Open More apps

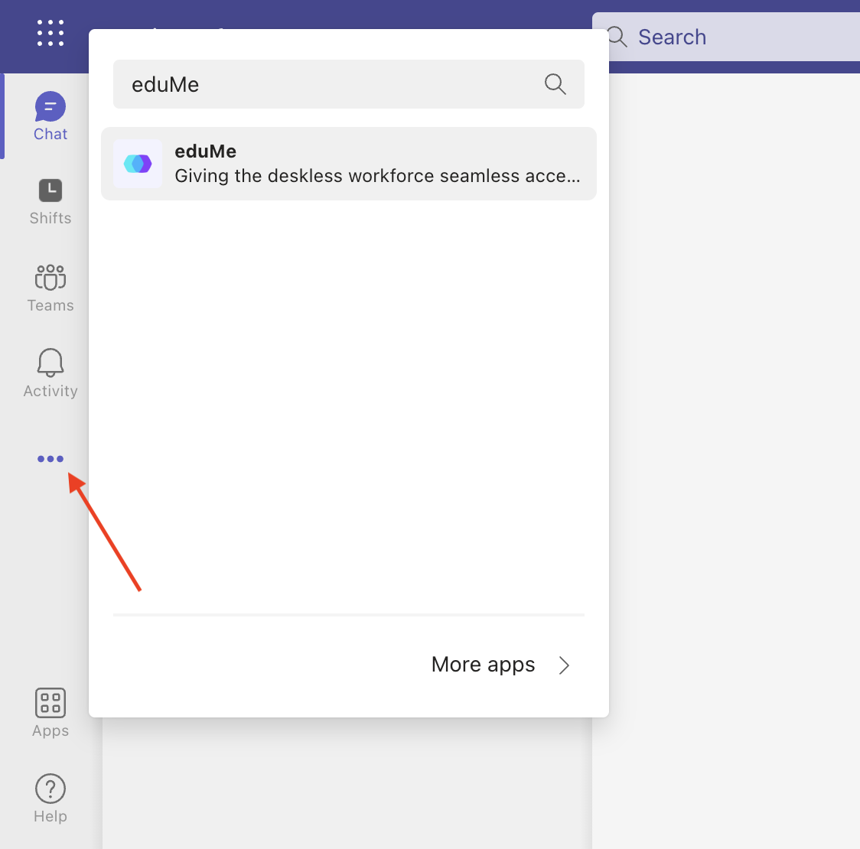click(483, 664)
